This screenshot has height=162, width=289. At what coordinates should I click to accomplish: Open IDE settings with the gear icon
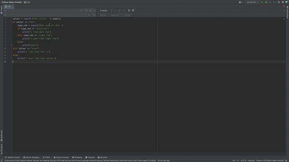[x=283, y=2]
